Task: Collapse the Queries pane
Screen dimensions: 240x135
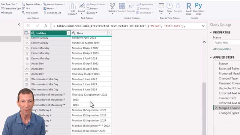Action: click(19, 24)
